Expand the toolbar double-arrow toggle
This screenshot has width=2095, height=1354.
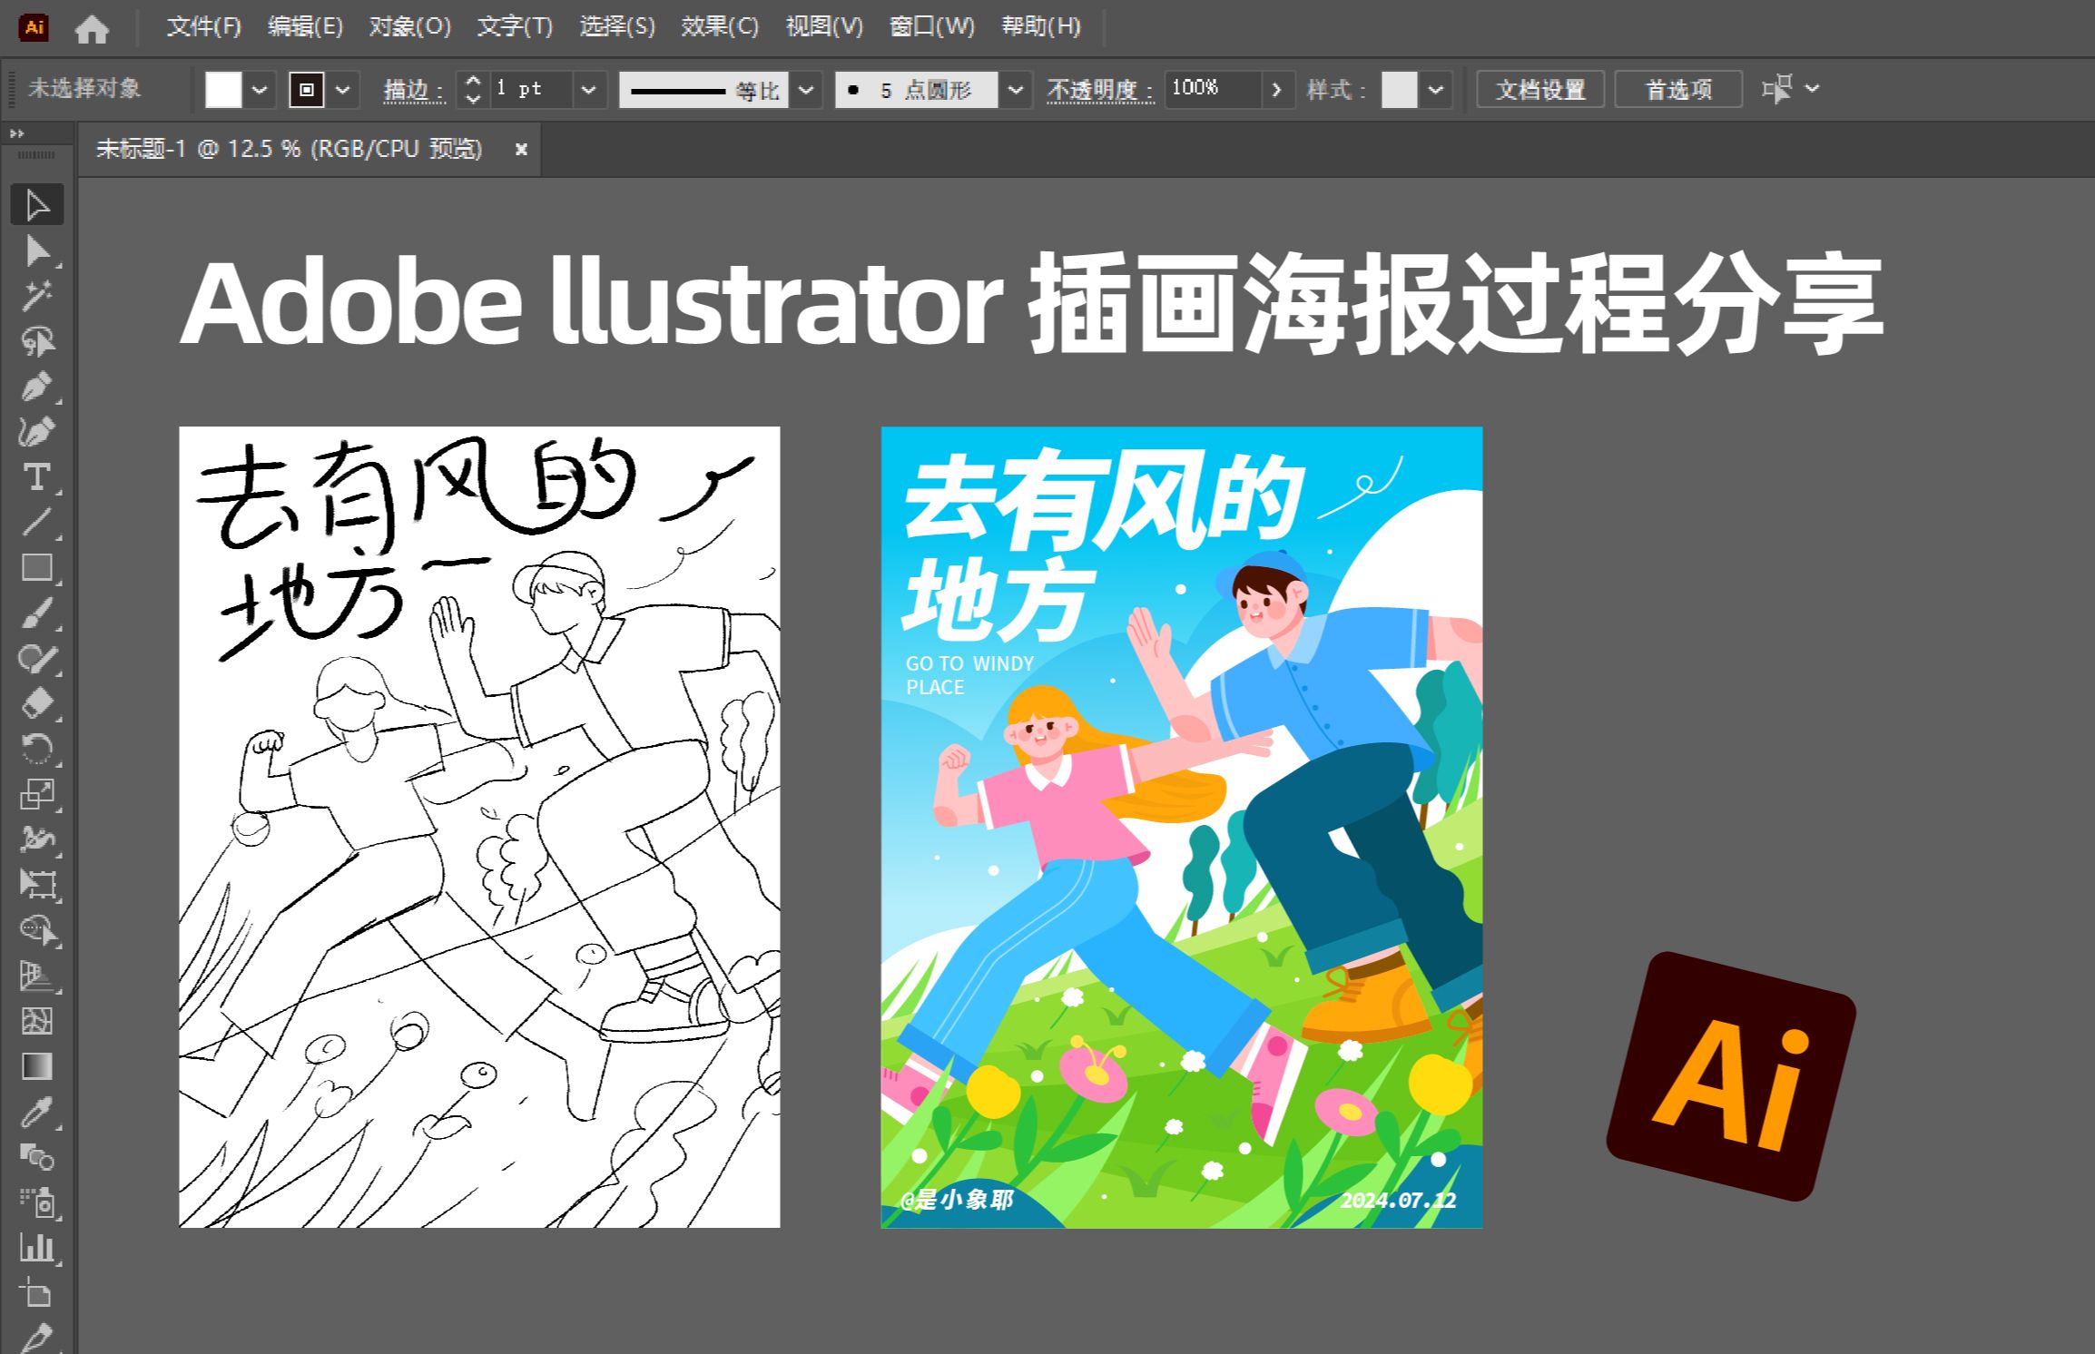tap(16, 133)
